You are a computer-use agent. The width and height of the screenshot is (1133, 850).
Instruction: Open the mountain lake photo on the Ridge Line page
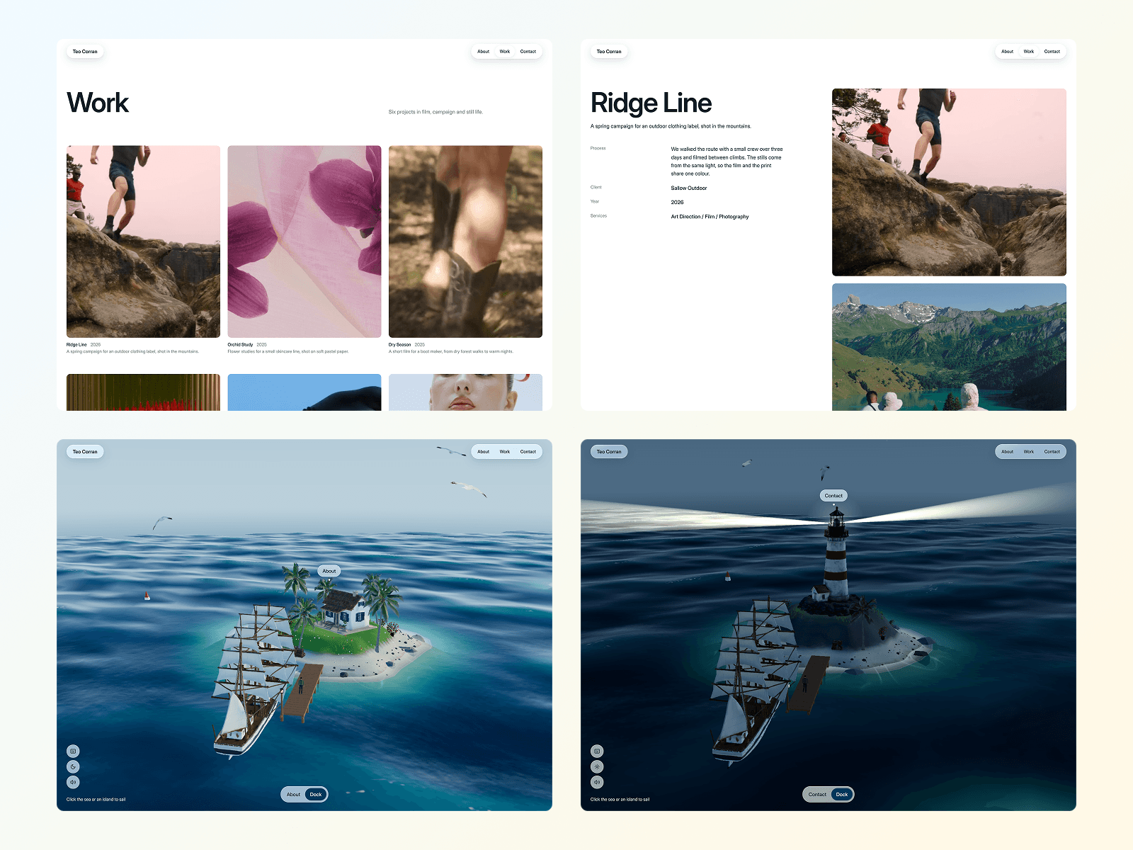pos(949,347)
